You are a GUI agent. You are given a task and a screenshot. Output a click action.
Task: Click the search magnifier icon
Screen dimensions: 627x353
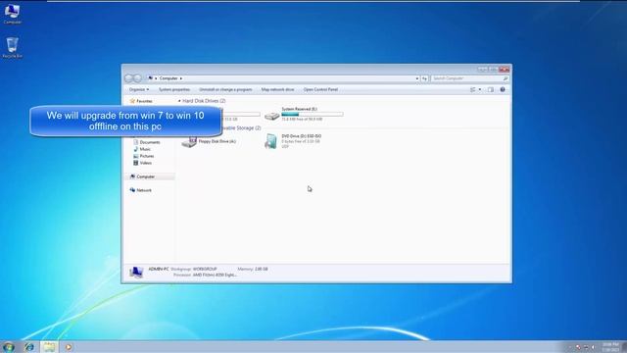click(x=506, y=78)
